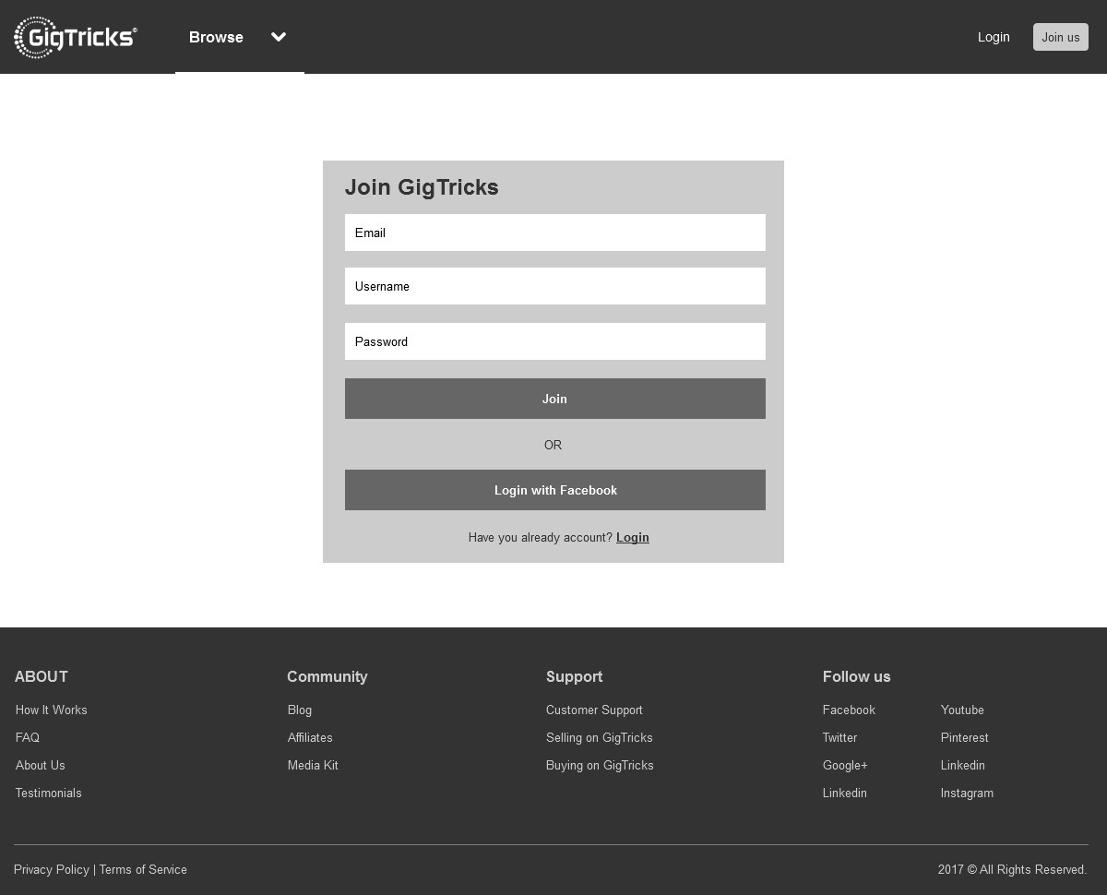The height and width of the screenshot is (895, 1107).
Task: Open the Youtube follow link
Action: point(962,710)
